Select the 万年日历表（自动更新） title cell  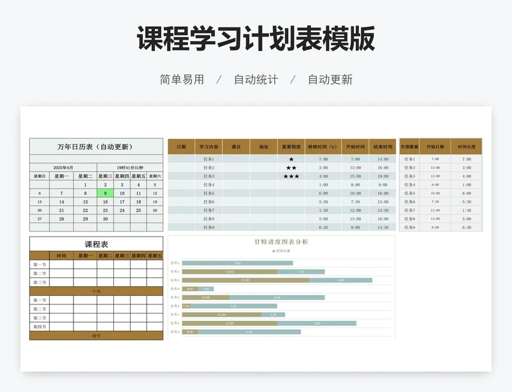pyautogui.click(x=97, y=147)
